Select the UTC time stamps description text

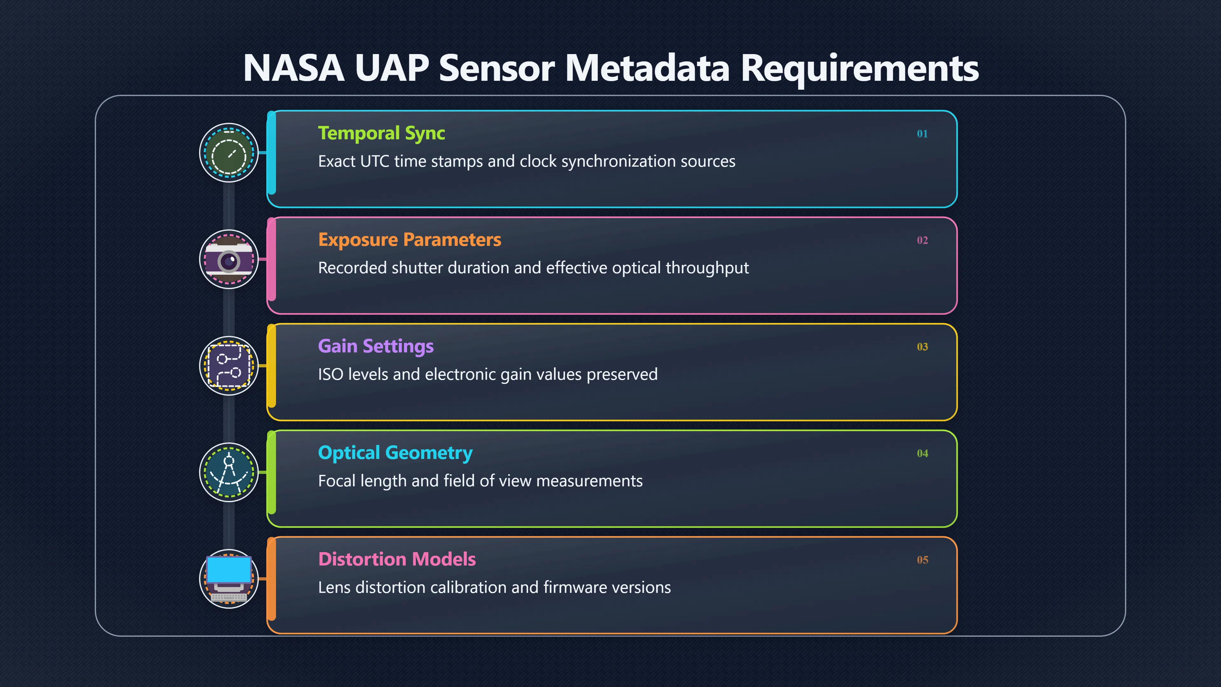pos(527,162)
